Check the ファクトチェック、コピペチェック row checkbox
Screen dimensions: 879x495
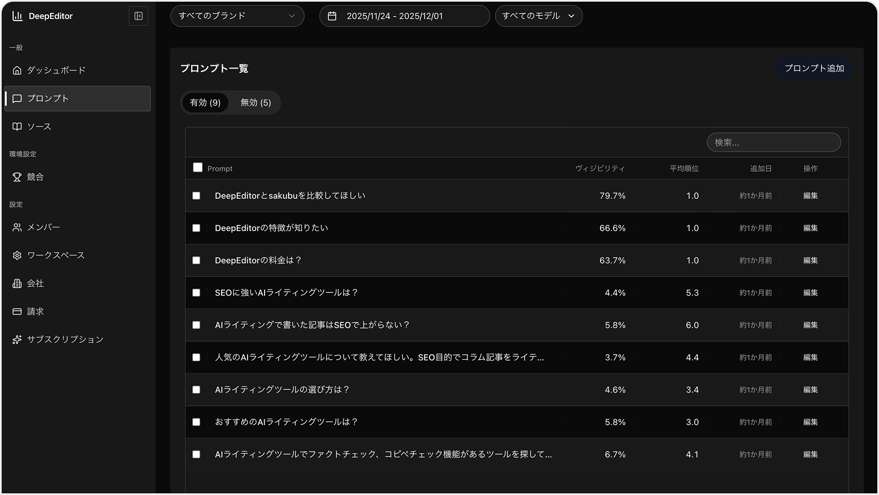(196, 454)
